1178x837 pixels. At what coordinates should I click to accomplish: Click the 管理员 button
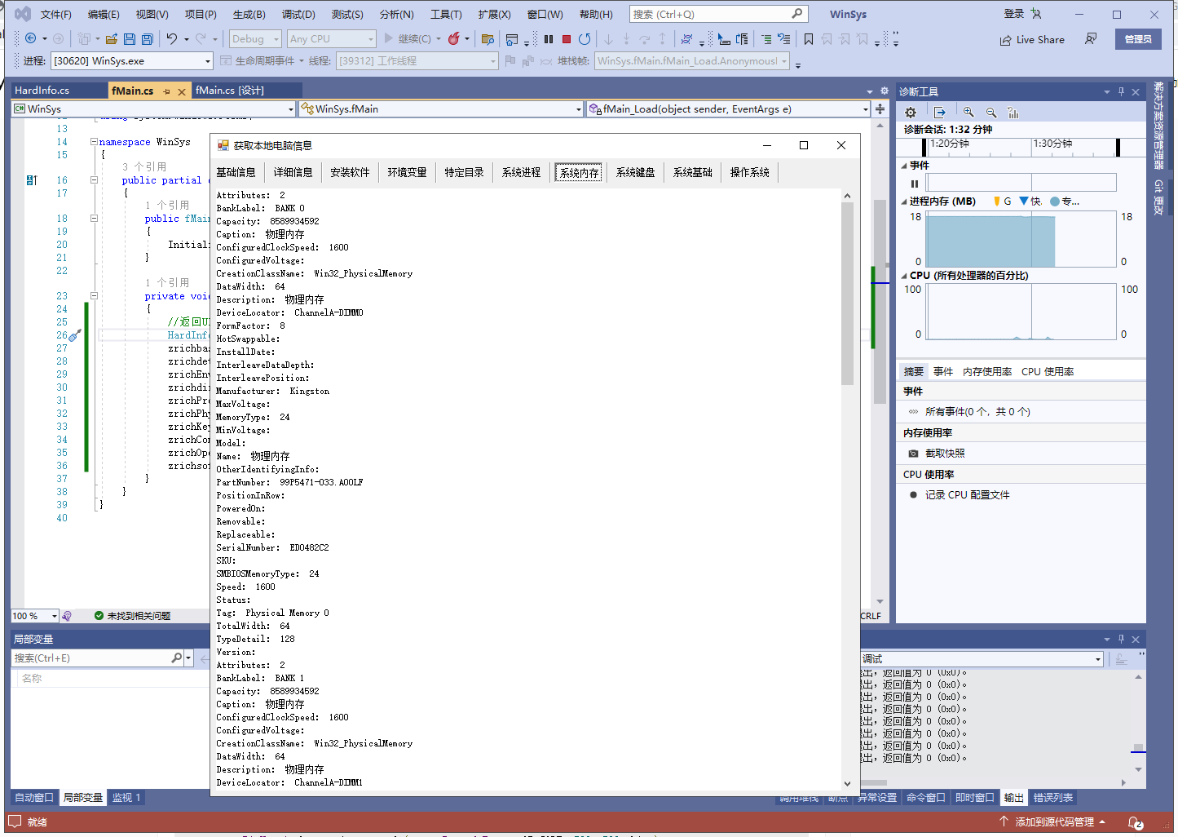click(x=1138, y=39)
